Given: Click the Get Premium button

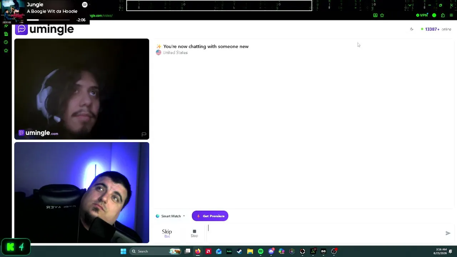Looking at the screenshot, I should click(x=210, y=216).
